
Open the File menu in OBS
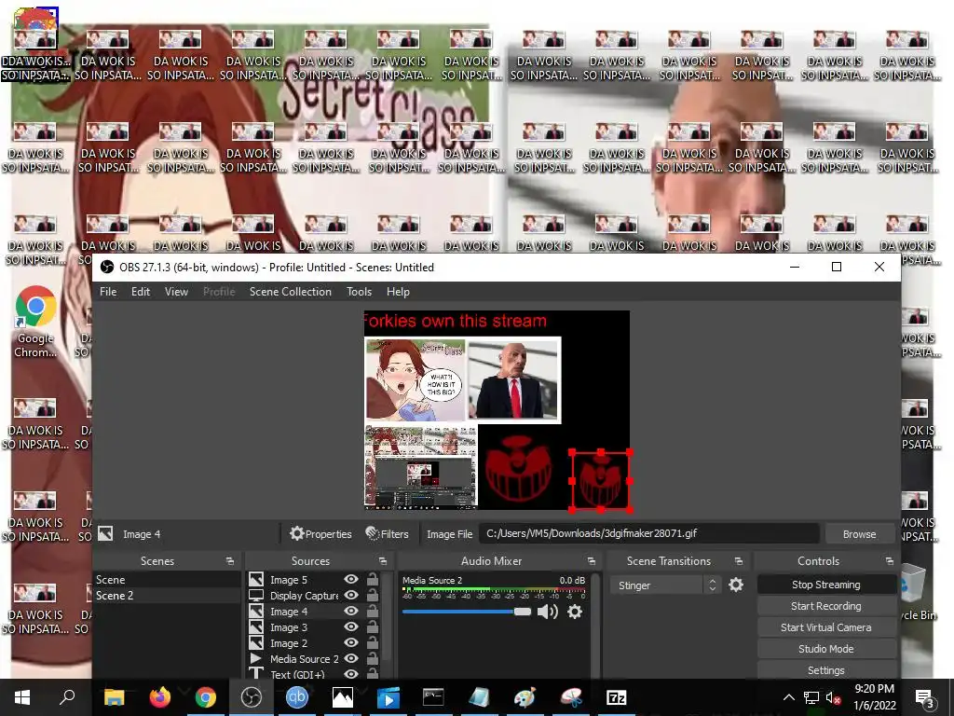(x=108, y=292)
